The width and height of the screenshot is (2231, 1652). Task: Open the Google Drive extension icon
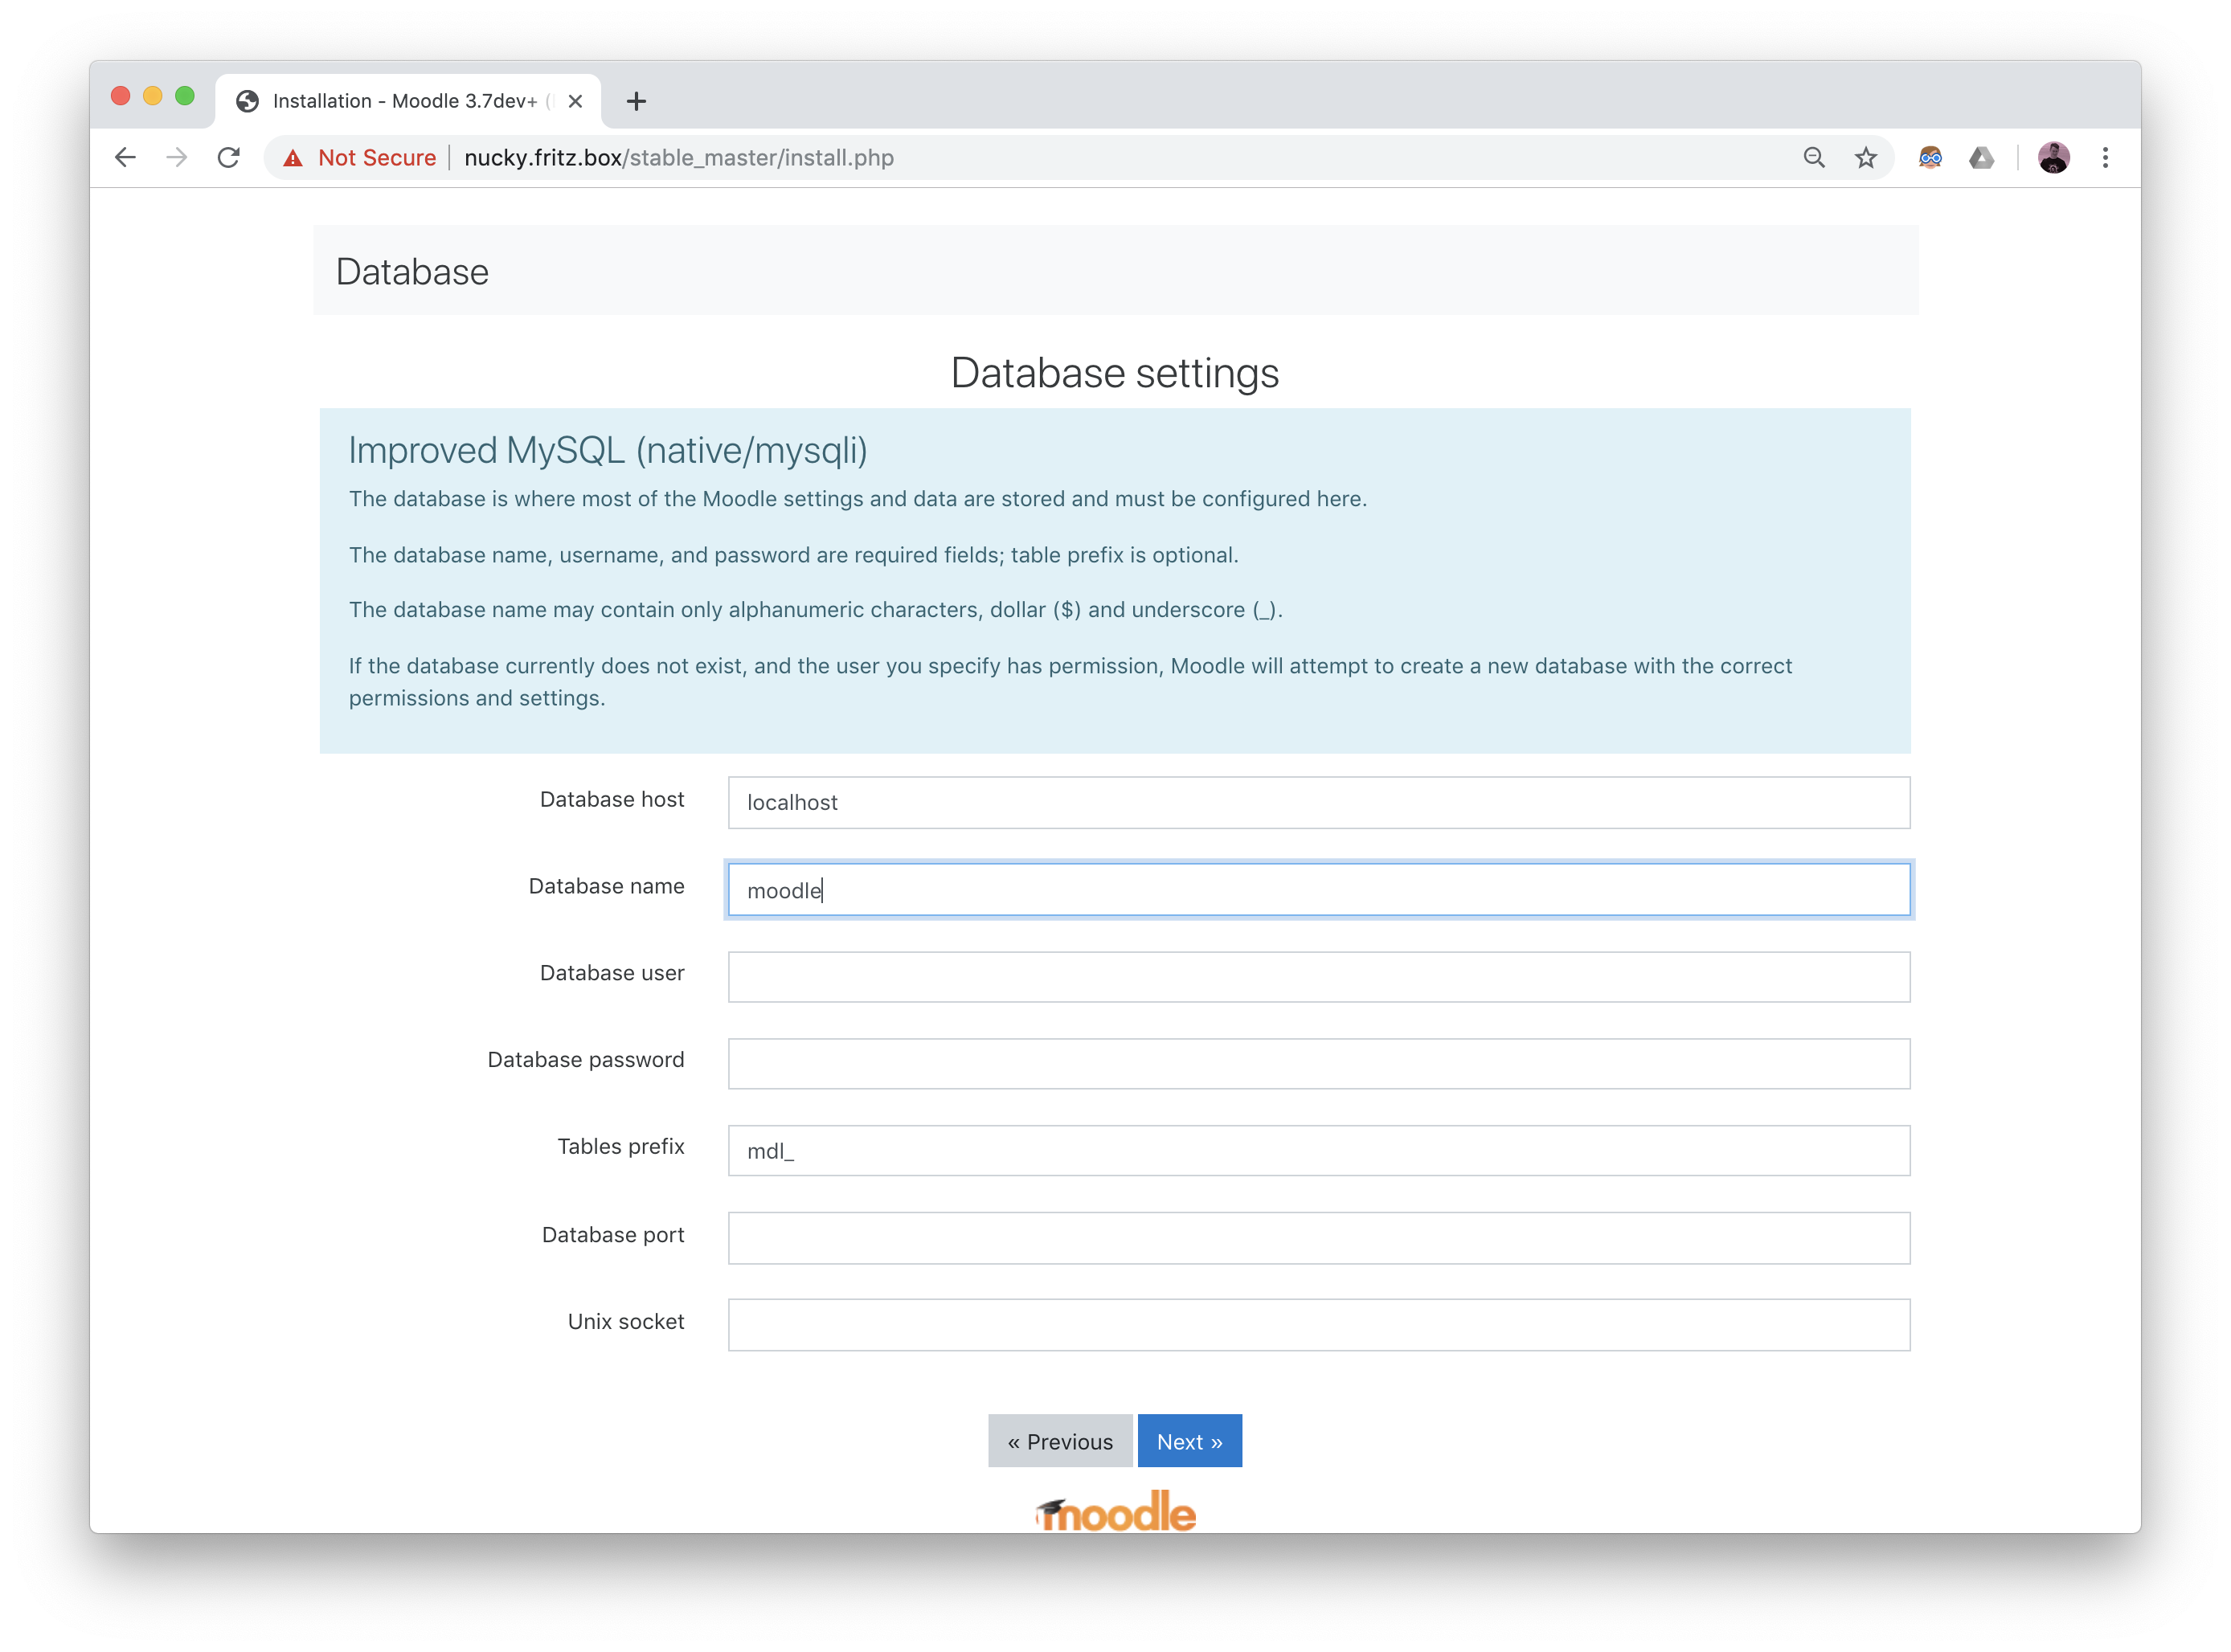point(1982,157)
